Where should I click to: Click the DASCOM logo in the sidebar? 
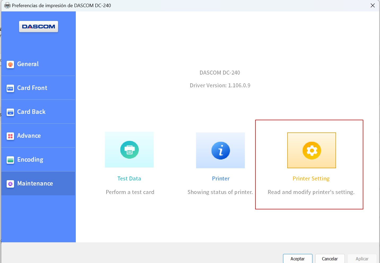pyautogui.click(x=38, y=27)
